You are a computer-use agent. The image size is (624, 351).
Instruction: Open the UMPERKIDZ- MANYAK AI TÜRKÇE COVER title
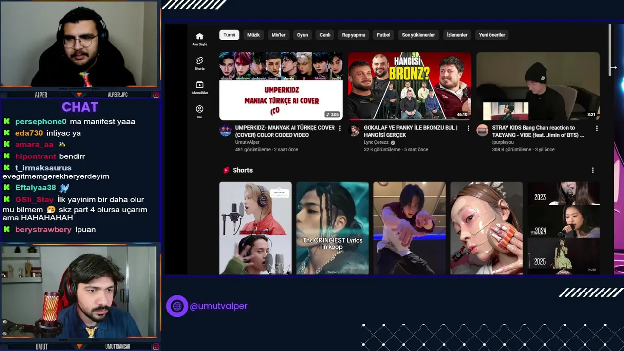[285, 131]
